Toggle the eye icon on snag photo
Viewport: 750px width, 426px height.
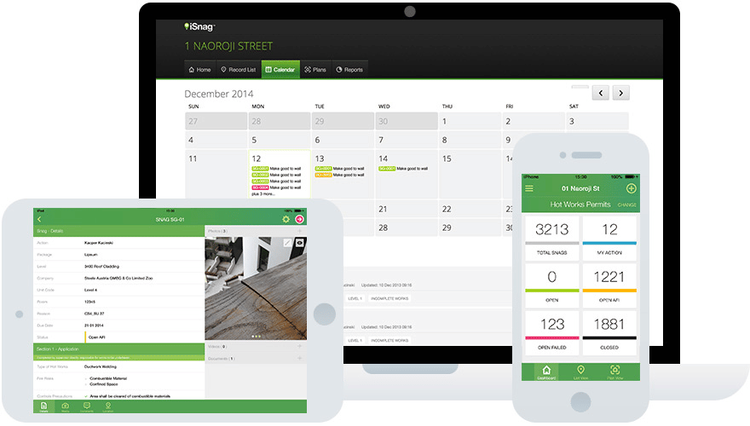(x=300, y=243)
